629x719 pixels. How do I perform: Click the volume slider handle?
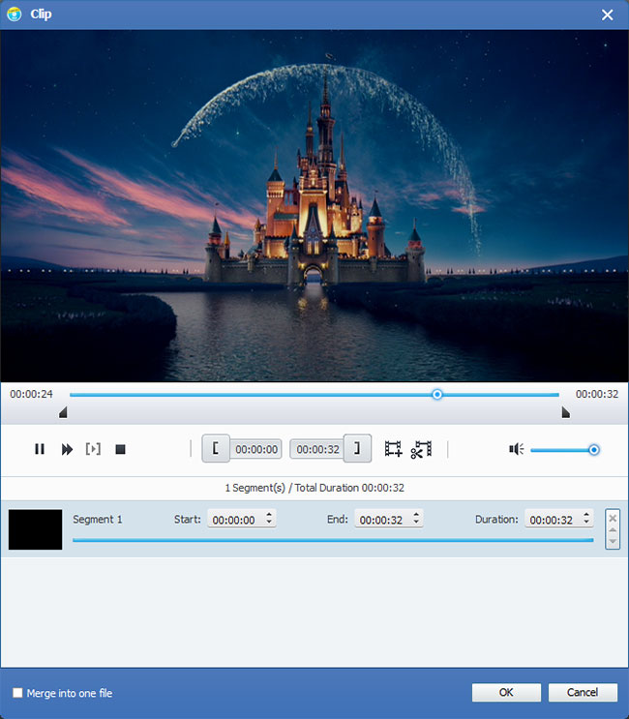click(x=594, y=450)
